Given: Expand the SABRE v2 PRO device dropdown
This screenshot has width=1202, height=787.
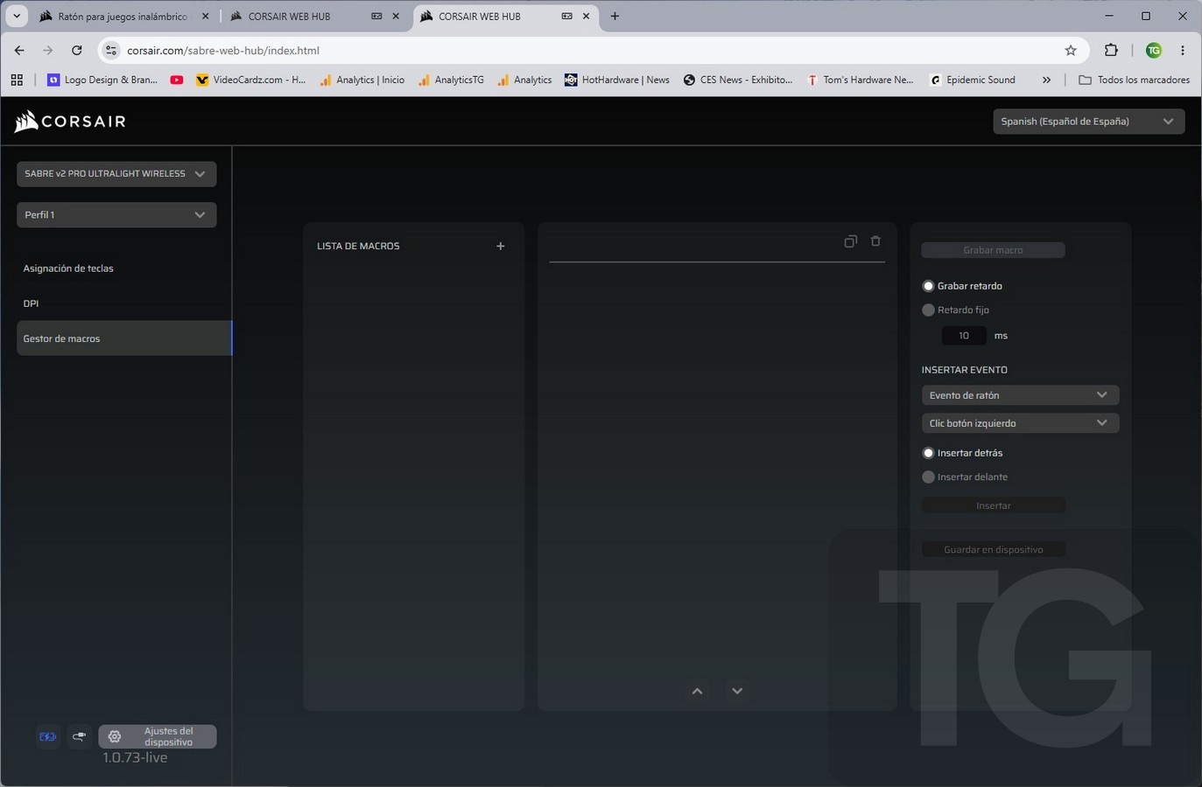Looking at the screenshot, I should coord(116,174).
